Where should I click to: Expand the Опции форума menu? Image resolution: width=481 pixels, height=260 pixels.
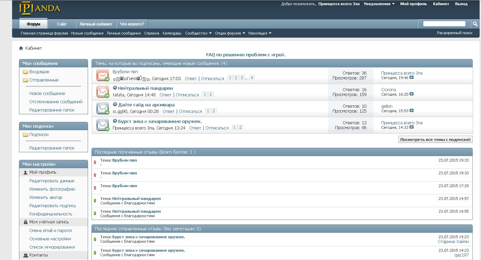coord(230,33)
